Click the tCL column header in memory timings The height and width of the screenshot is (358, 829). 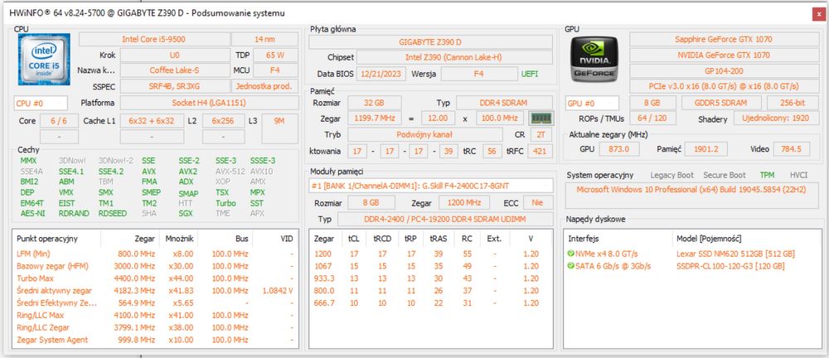354,239
